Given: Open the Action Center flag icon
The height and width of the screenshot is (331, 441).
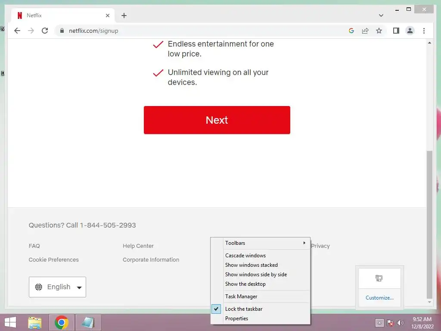Looking at the screenshot, I should (x=390, y=322).
